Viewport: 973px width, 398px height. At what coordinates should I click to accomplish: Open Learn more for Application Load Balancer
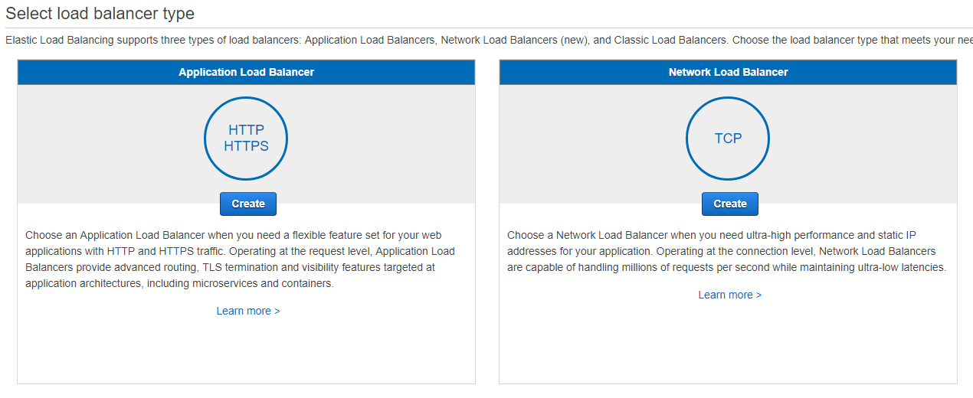click(x=247, y=311)
